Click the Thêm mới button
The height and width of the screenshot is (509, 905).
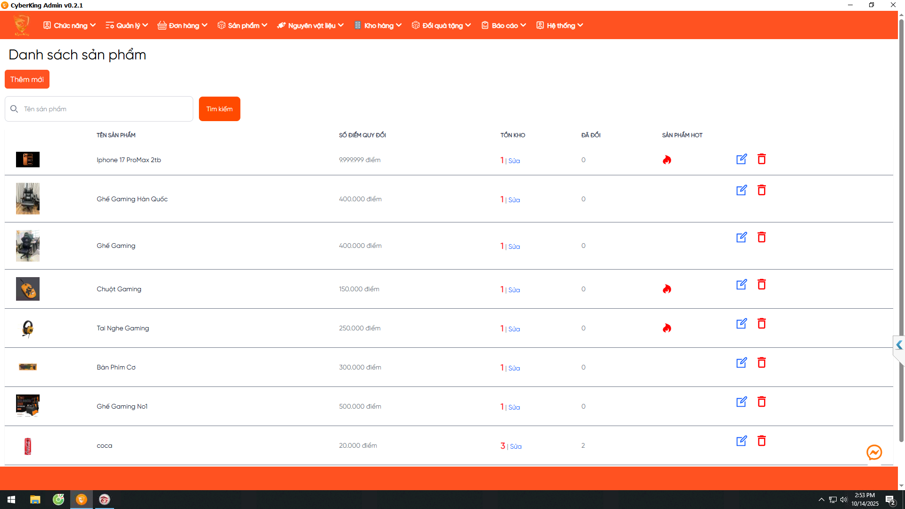(27, 80)
